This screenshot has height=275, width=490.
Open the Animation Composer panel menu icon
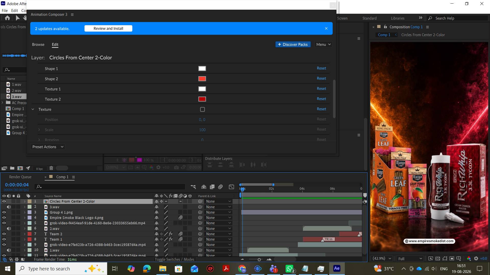tap(72, 15)
